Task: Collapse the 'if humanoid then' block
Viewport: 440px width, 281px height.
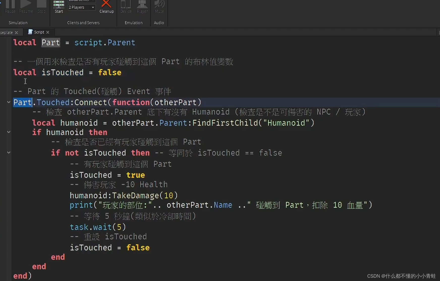Action: [x=9, y=132]
